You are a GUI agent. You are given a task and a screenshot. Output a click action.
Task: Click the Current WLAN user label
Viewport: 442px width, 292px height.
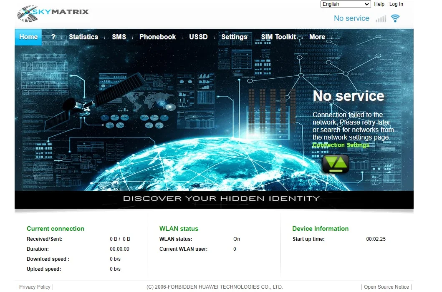(183, 249)
